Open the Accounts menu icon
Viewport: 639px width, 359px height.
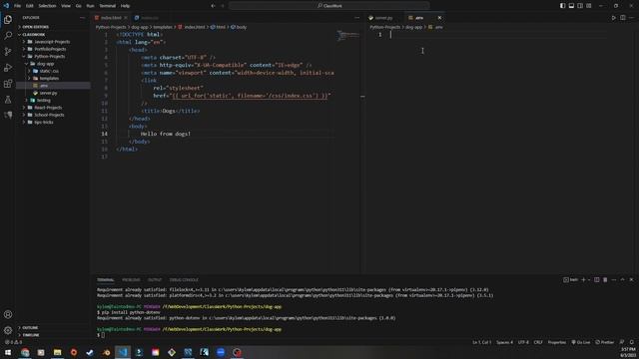click(8, 314)
